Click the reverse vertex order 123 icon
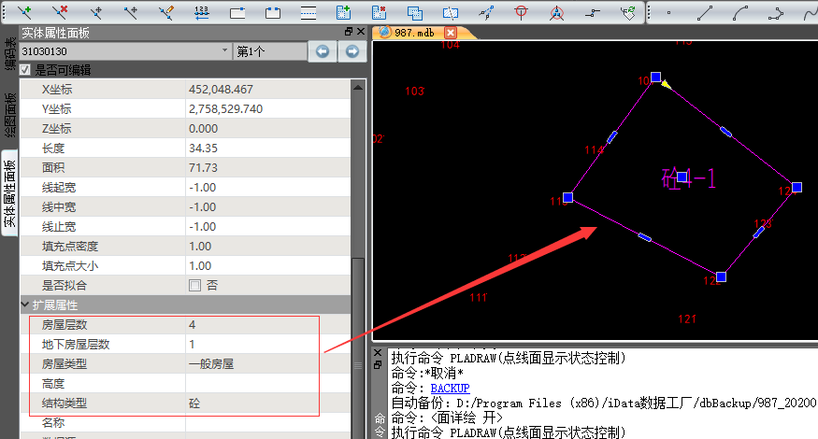 click(x=201, y=12)
